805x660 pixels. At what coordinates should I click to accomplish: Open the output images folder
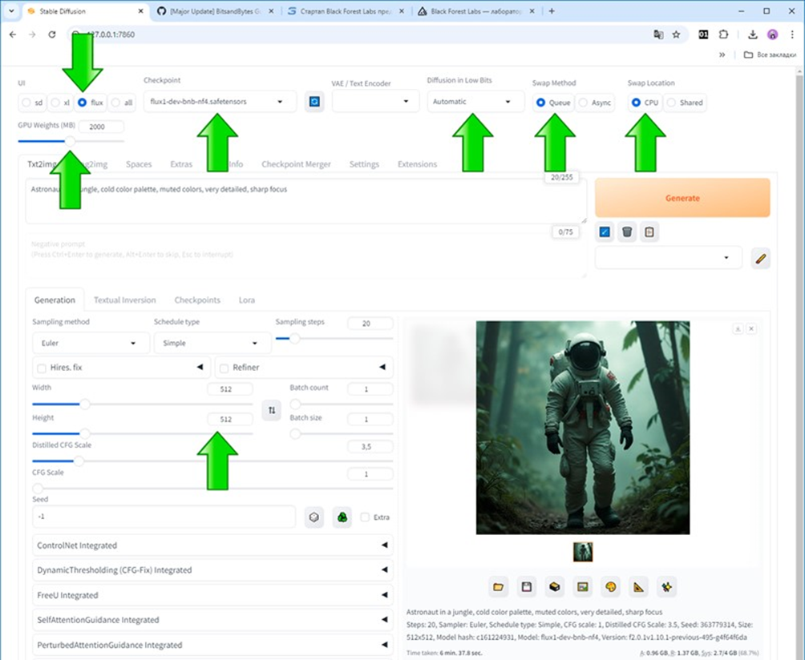[499, 587]
